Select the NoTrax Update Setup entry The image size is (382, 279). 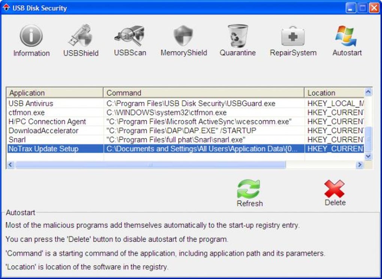tap(43, 149)
